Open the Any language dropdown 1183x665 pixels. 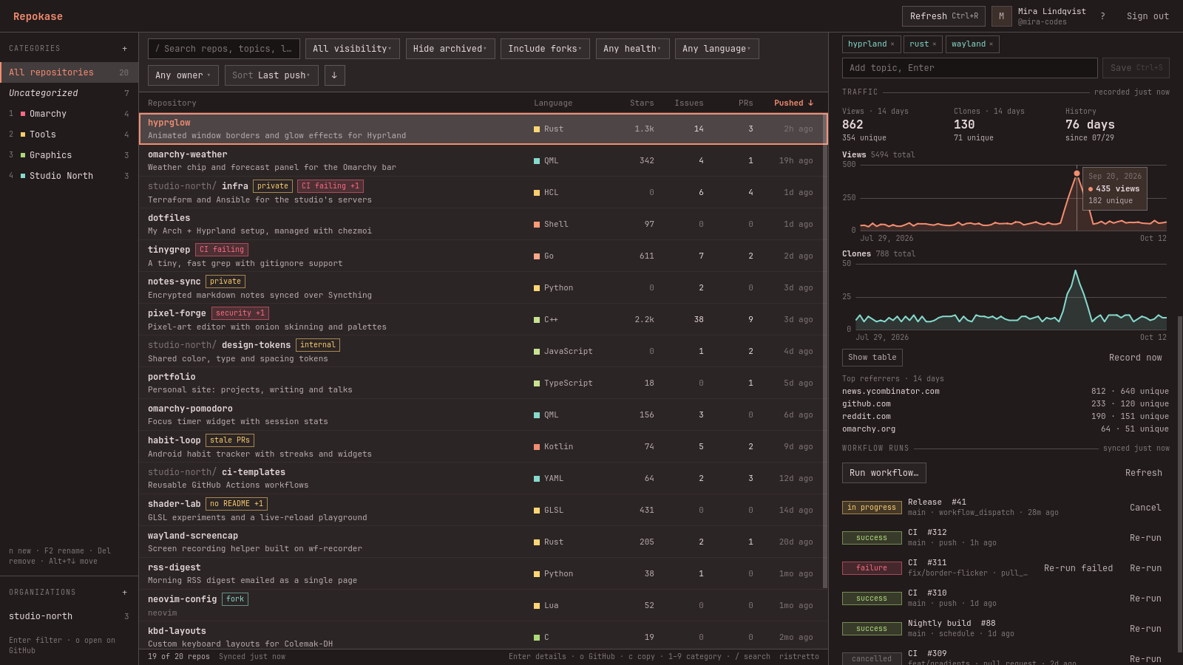click(x=716, y=49)
